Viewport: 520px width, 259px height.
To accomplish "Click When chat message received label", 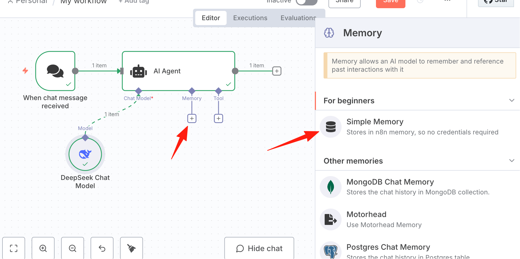I will [x=55, y=102].
